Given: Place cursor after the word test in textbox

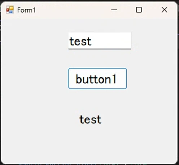Looking at the screenshot, I should [92, 41].
